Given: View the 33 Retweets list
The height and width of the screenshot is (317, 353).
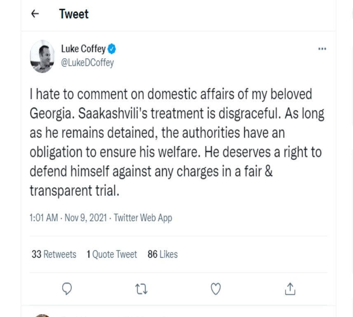Looking at the screenshot, I should [x=54, y=254].
